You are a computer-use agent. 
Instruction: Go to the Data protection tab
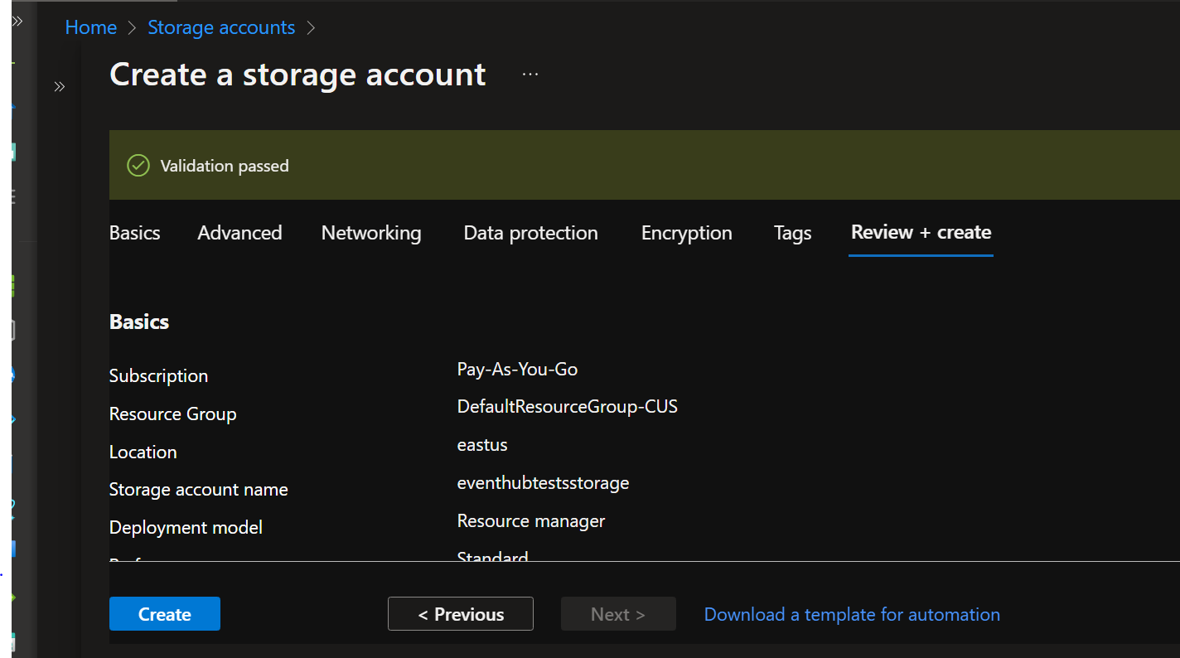point(530,233)
